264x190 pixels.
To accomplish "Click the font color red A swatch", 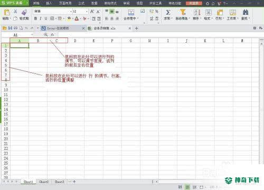I will click(x=77, y=18).
